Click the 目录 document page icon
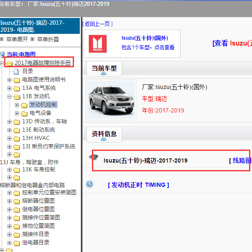 pos(16,71)
